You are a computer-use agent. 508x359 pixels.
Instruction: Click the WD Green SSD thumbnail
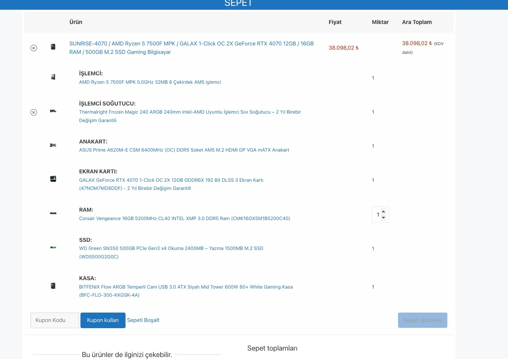coord(53,247)
